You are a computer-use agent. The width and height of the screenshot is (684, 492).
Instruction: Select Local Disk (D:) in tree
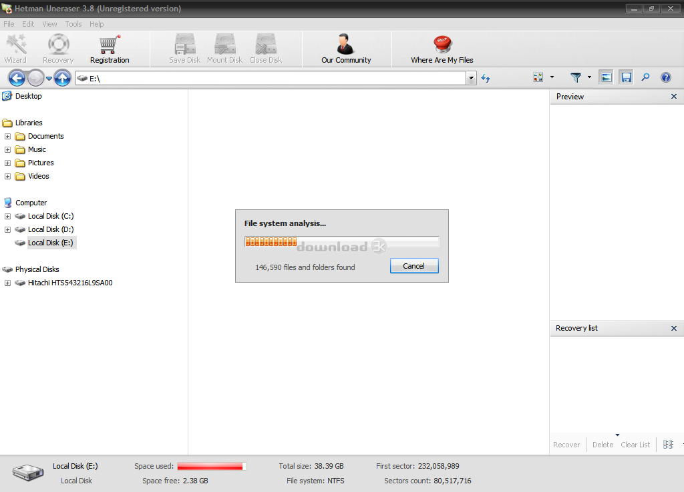click(x=51, y=229)
